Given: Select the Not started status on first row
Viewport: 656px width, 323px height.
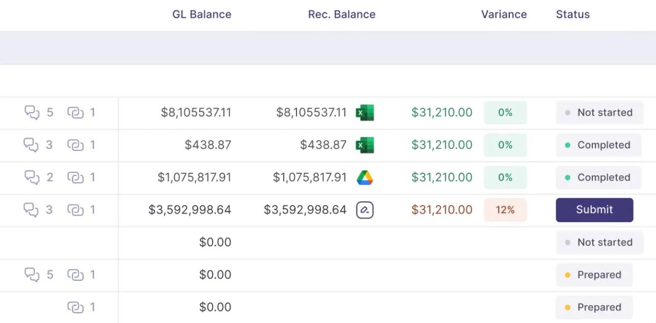Looking at the screenshot, I should click(x=599, y=113).
